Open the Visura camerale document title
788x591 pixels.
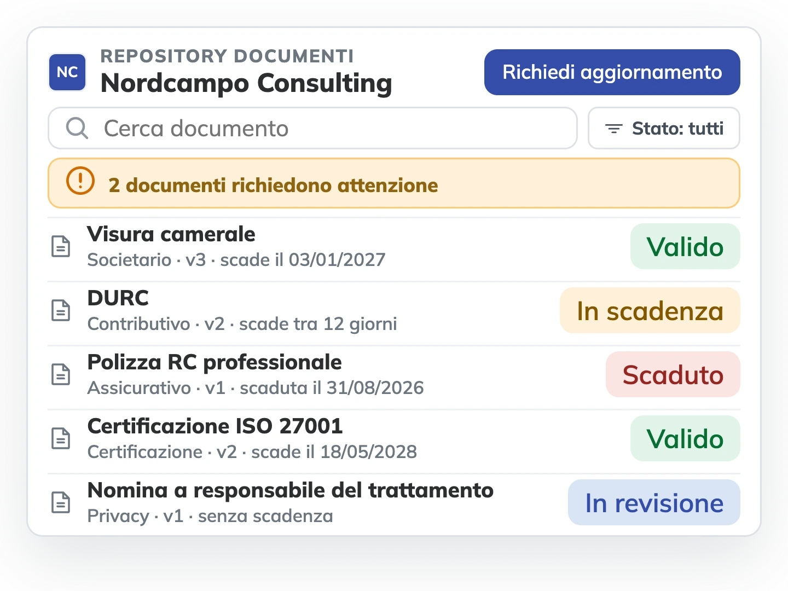pos(171,234)
